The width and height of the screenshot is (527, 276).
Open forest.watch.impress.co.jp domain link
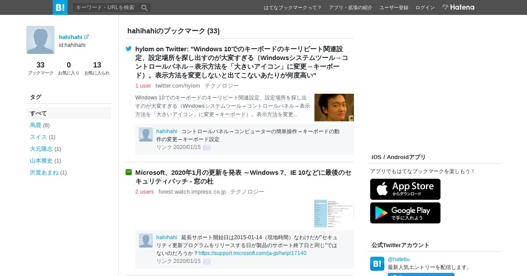pos(192,192)
